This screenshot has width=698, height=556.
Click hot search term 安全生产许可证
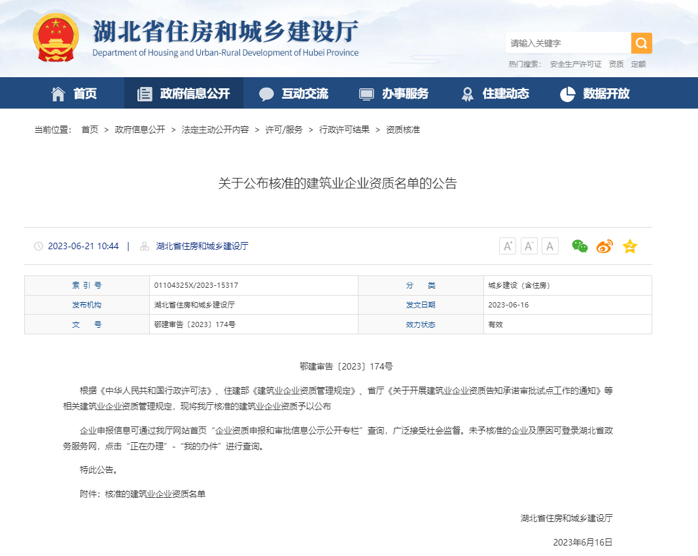click(x=576, y=64)
